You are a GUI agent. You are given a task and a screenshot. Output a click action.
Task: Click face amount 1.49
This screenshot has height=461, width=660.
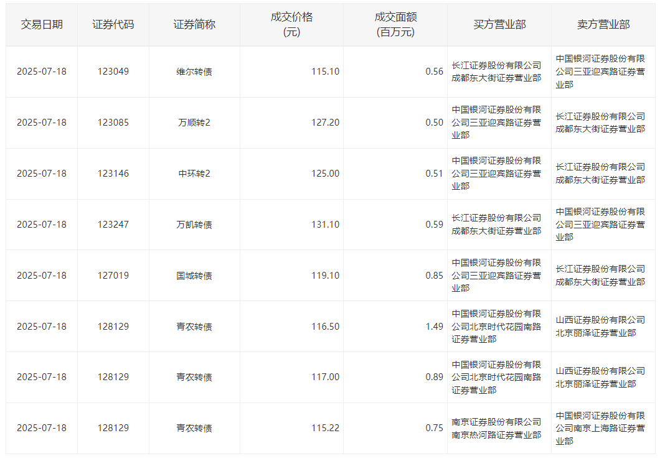point(435,327)
